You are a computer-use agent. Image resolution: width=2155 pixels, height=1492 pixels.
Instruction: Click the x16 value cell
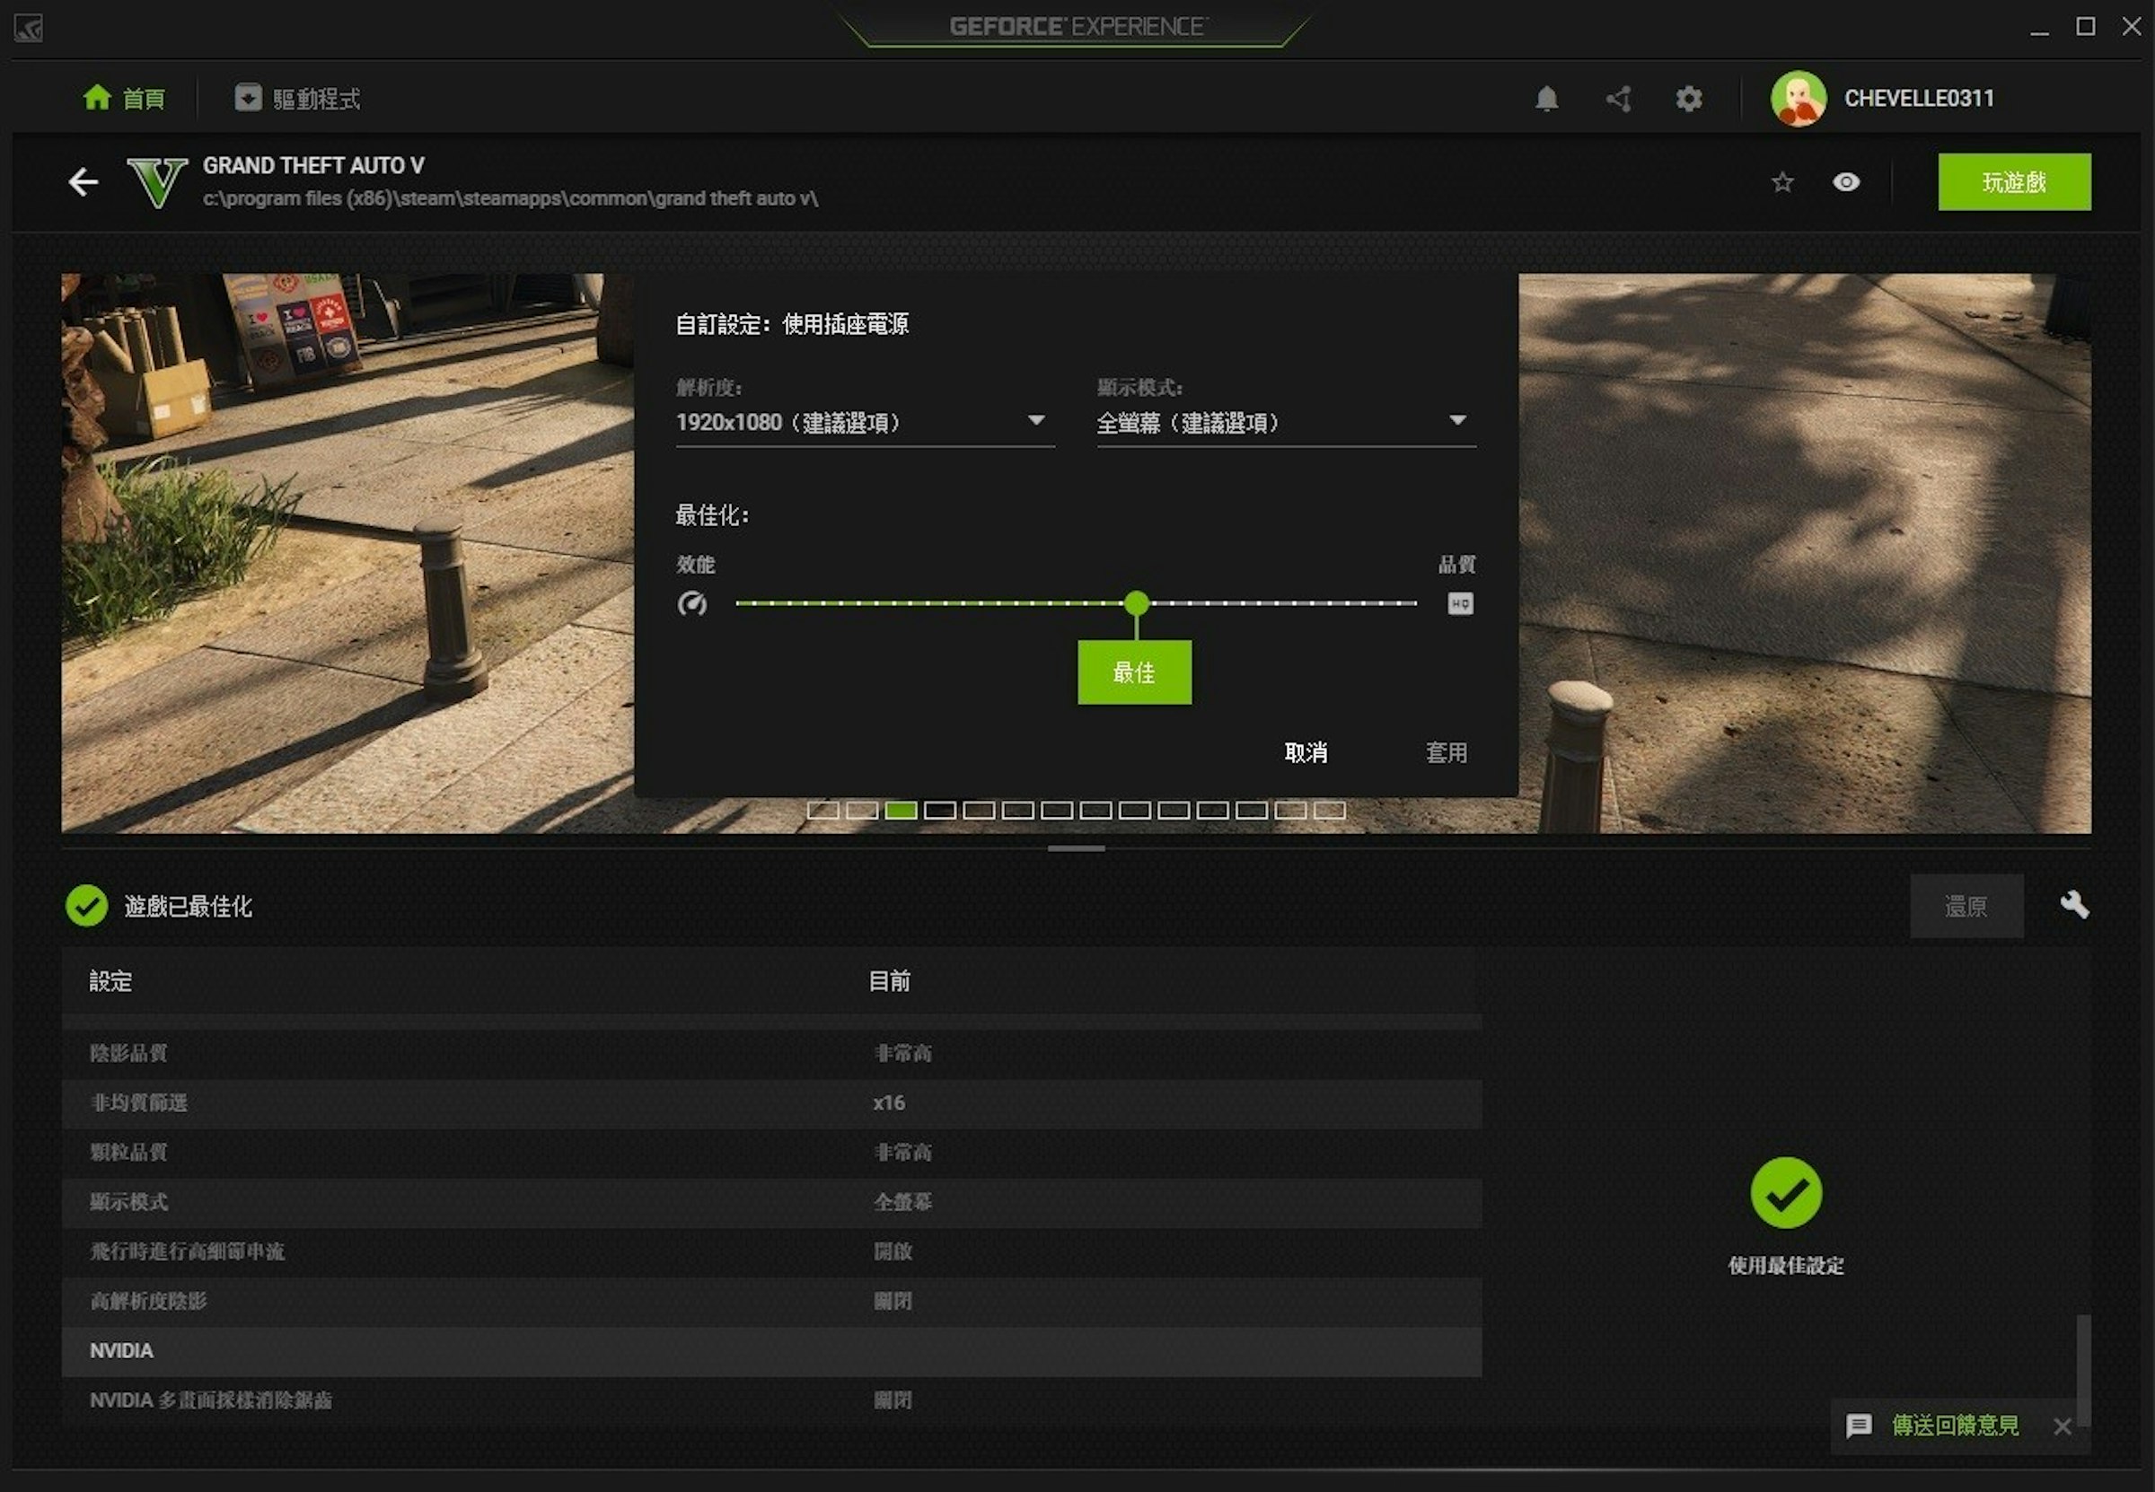pos(888,1102)
